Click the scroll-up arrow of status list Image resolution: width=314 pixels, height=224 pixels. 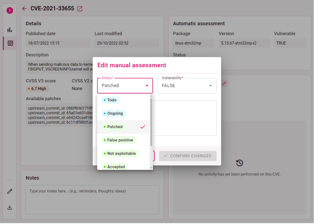pos(151,96)
